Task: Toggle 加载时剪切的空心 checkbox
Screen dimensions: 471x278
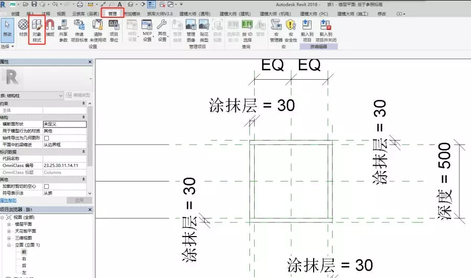Action: tap(46, 186)
